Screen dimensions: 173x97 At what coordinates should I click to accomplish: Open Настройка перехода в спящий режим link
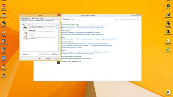pyautogui.click(x=101, y=46)
